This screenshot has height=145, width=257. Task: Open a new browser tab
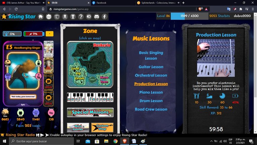click(x=183, y=3)
